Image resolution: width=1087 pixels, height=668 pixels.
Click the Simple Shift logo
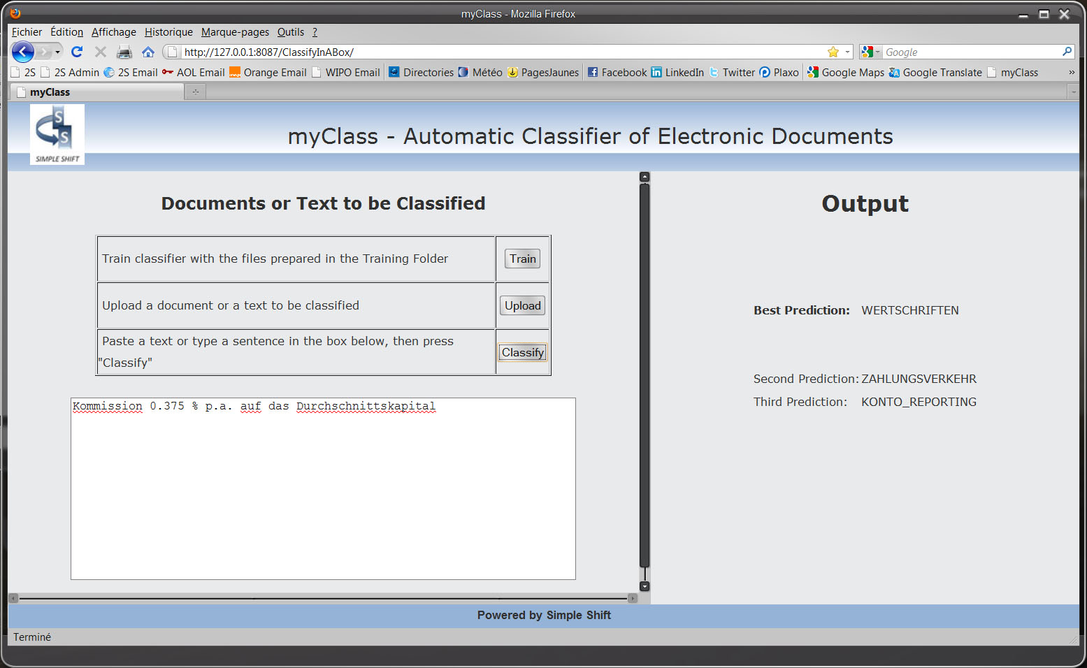[x=57, y=134]
